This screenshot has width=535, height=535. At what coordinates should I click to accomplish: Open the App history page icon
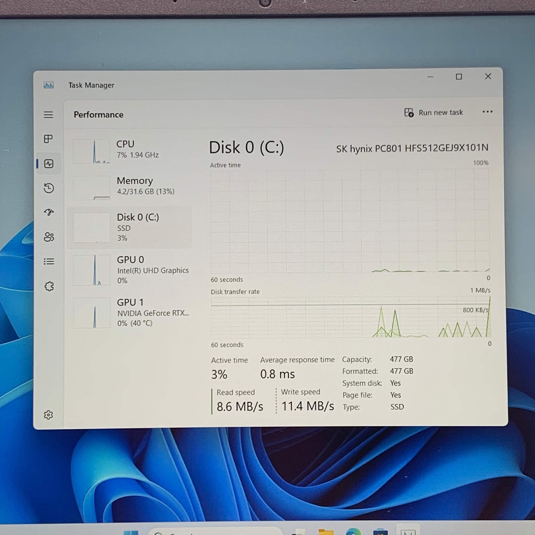tap(49, 188)
